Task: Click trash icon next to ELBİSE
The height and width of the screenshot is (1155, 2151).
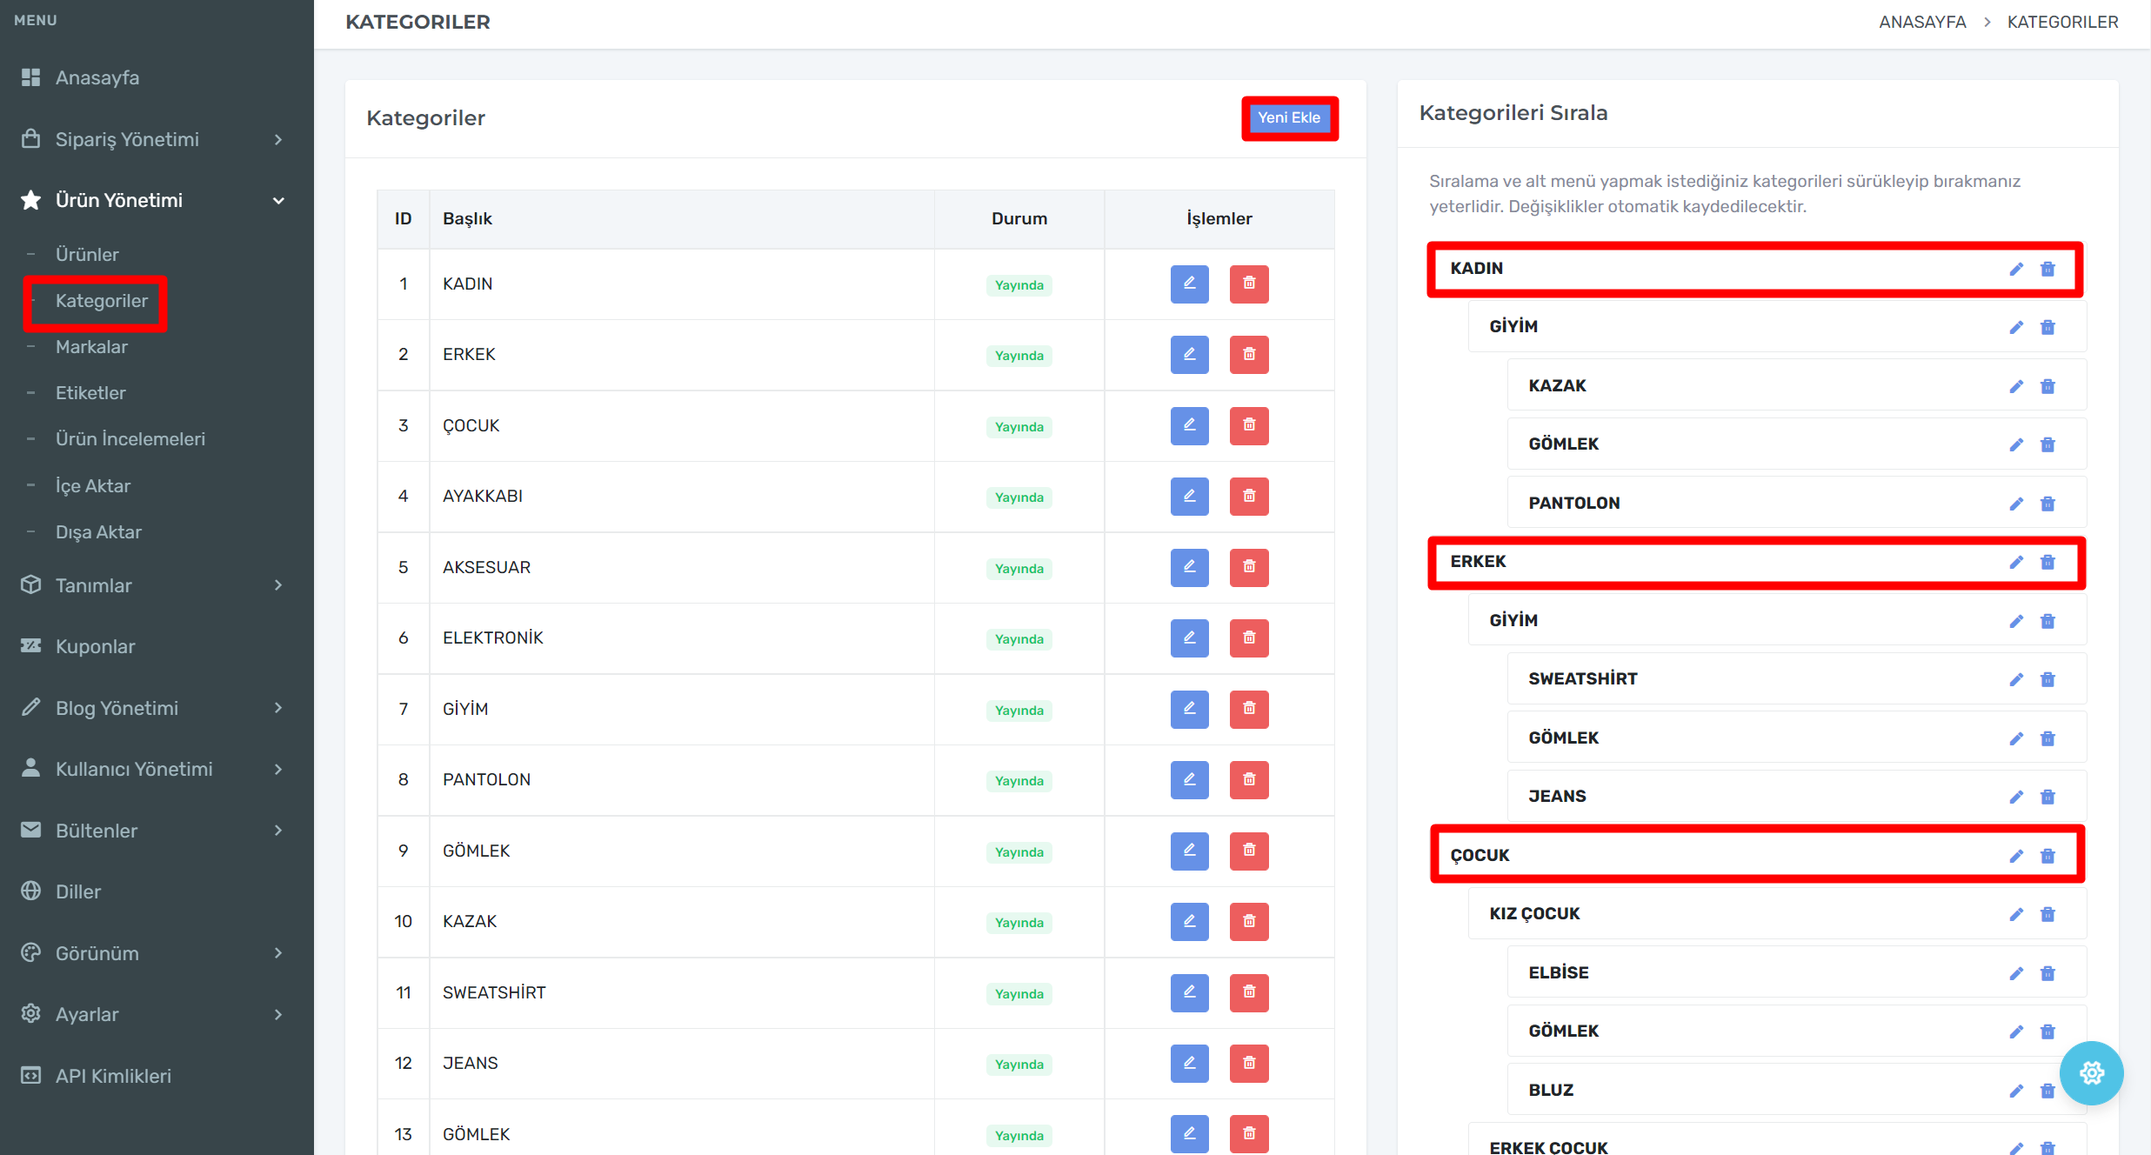Action: (2047, 973)
